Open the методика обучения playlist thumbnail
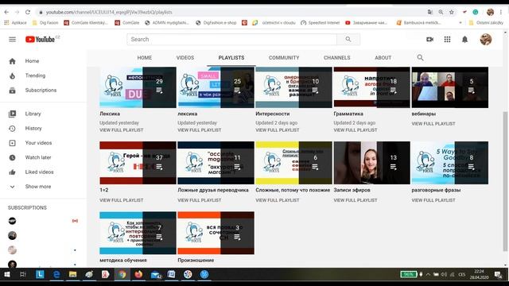This screenshot has width=509, height=286. coord(138,233)
